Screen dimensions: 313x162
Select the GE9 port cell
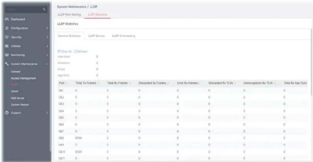point(61,144)
